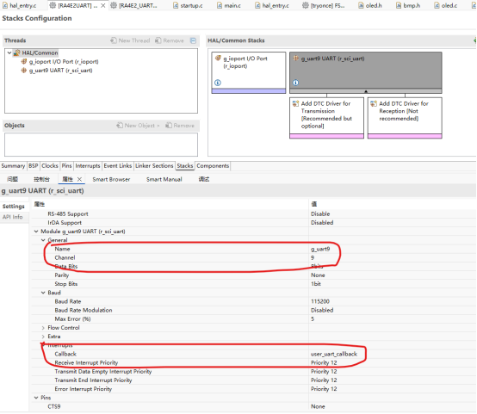Open the first hal_entry.c editor tab
The width and height of the screenshot is (477, 414).
(20, 5)
